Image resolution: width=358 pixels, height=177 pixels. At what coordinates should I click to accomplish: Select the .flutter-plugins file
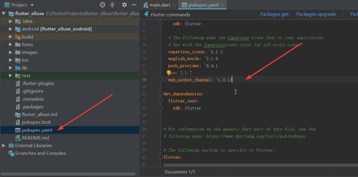[x=38, y=83]
